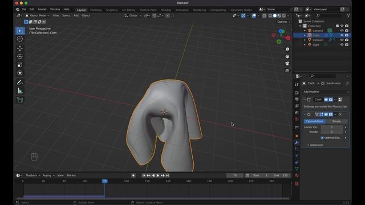Open the Output properties tab
Viewport: 365px width, 205px height.
297,99
